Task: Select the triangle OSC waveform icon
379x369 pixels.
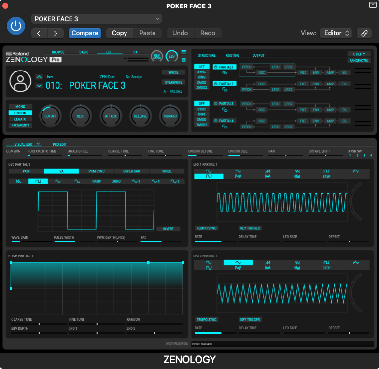Action: 58,181
